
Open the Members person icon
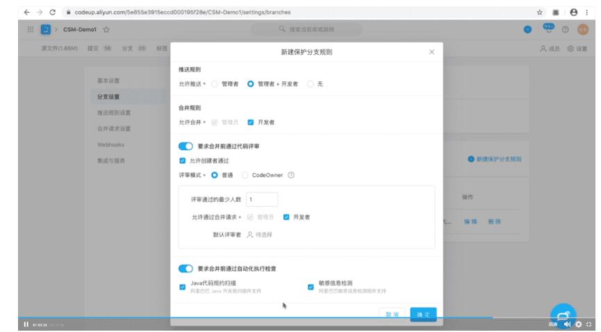[543, 49]
